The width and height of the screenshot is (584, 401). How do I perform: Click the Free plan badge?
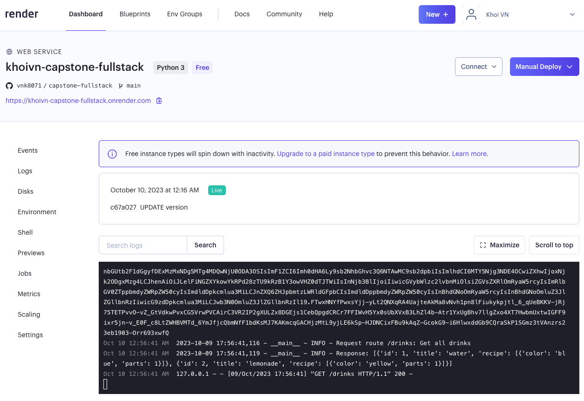coord(202,68)
